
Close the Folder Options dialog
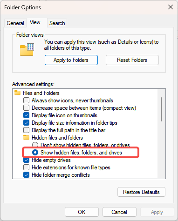(171, 7)
